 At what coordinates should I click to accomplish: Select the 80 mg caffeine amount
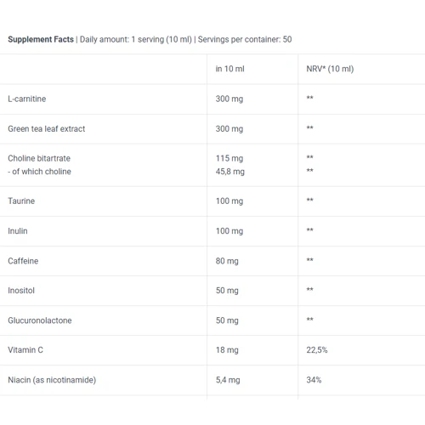pyautogui.click(x=227, y=261)
